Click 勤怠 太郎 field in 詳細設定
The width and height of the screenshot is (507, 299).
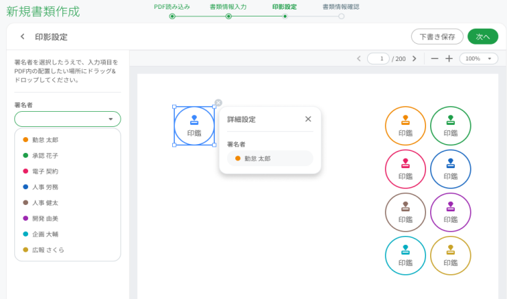tap(270, 158)
